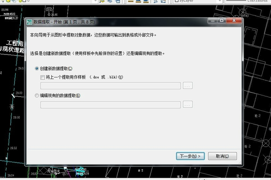Browse for an existing data extraction file

pos(188,104)
